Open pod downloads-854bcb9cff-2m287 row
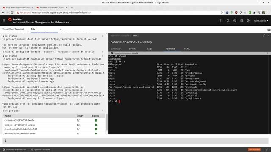The image size is (271, 152). (54, 129)
